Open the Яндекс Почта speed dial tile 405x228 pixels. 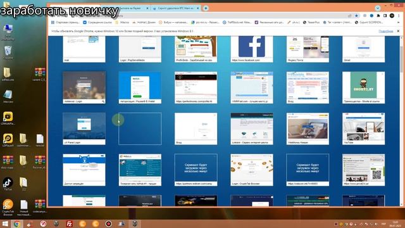click(308, 49)
